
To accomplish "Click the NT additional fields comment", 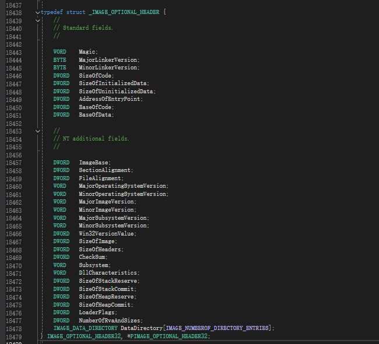I will (x=91, y=139).
